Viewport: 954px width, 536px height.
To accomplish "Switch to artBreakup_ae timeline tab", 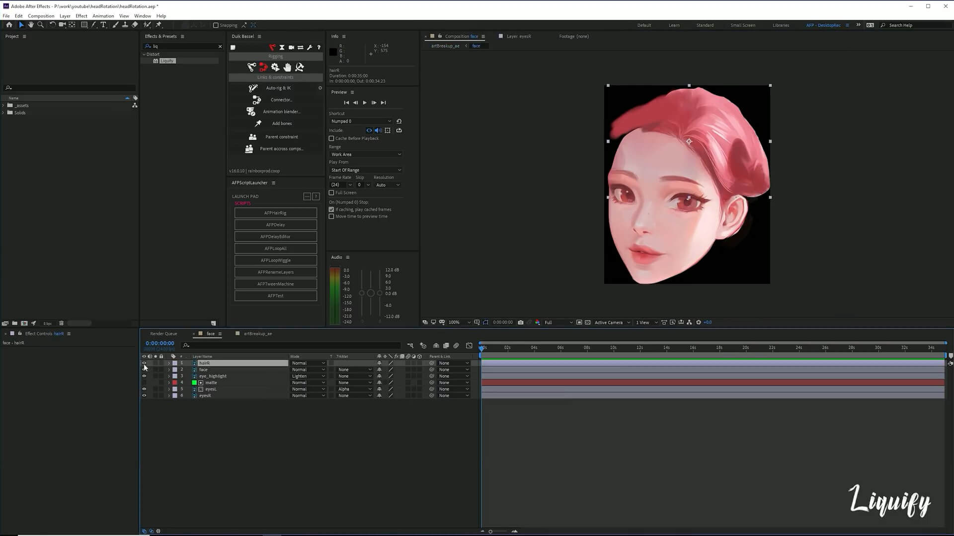I will click(257, 334).
